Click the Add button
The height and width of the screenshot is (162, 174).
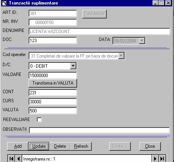click(18, 146)
